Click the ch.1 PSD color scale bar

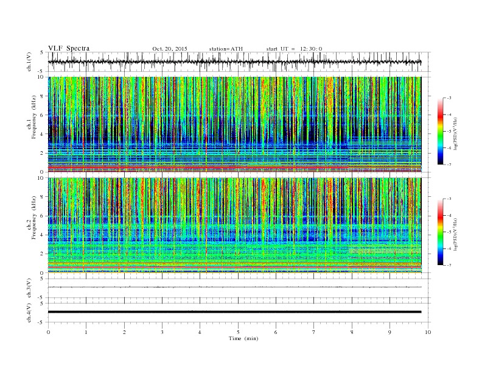coord(440,131)
